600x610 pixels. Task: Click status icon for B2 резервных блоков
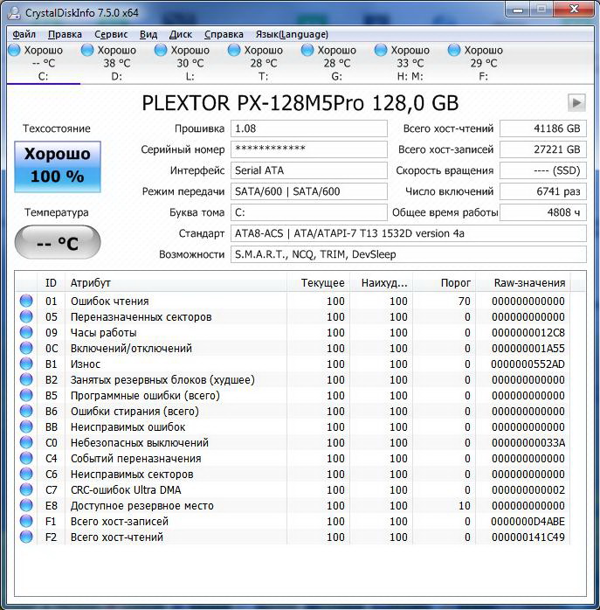[x=26, y=379]
